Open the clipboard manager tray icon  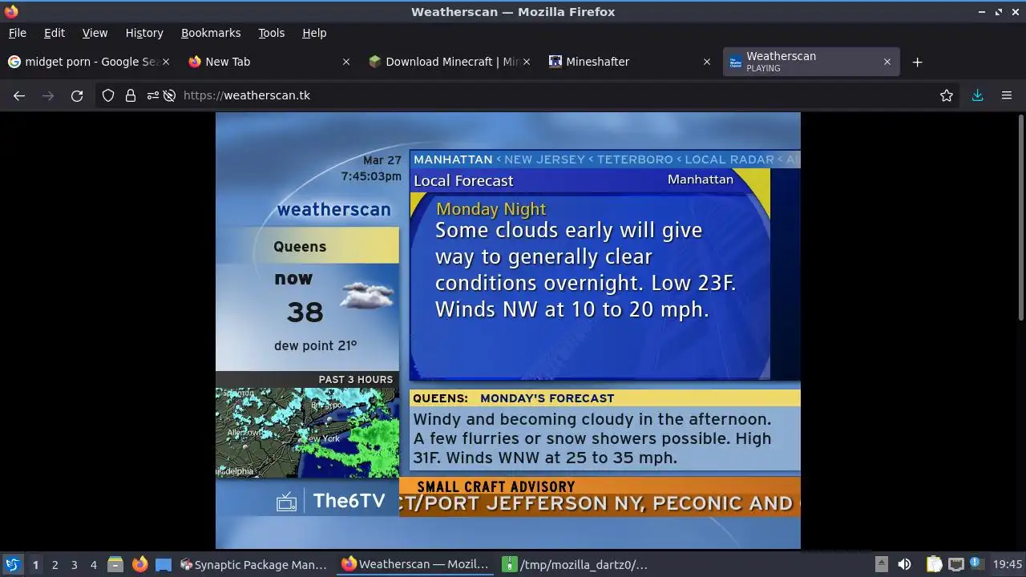pos(934,564)
